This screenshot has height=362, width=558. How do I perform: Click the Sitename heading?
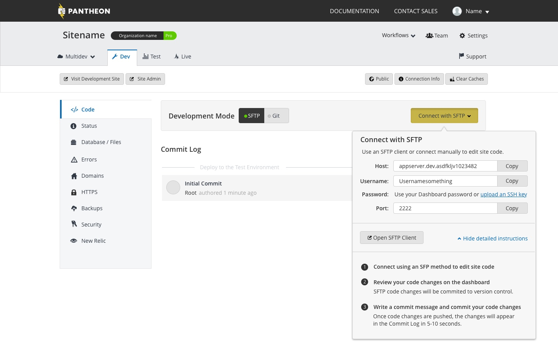(x=84, y=35)
